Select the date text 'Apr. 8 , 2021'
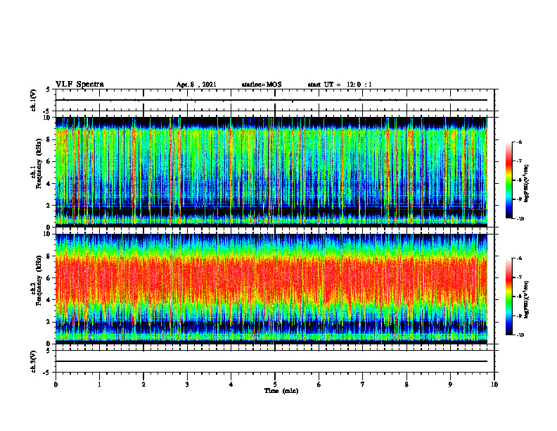Image resolution: width=557 pixels, height=431 pixels. point(196,85)
